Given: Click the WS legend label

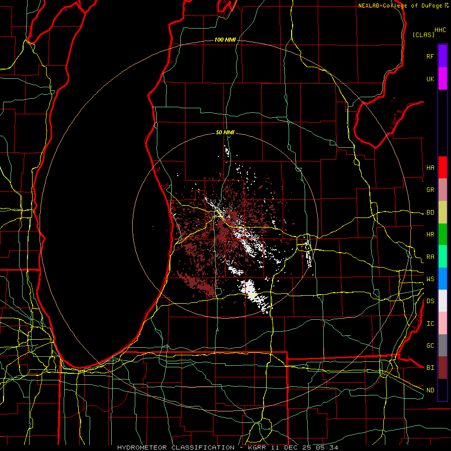Looking at the screenshot, I should (x=430, y=279).
